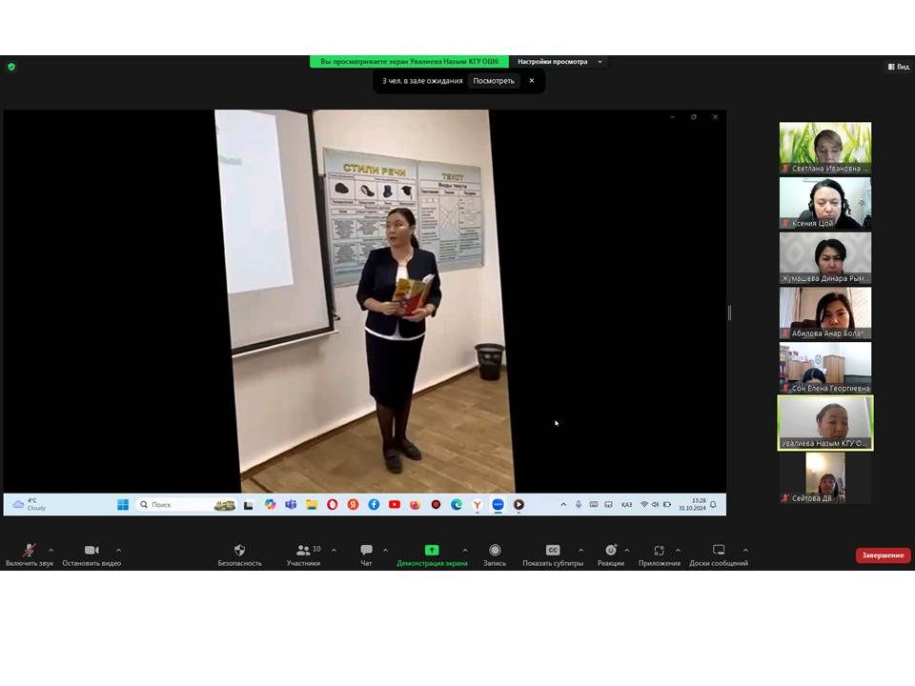Expand audio options arrow beside microphone
Screen dimensions: 915x686
(51, 550)
